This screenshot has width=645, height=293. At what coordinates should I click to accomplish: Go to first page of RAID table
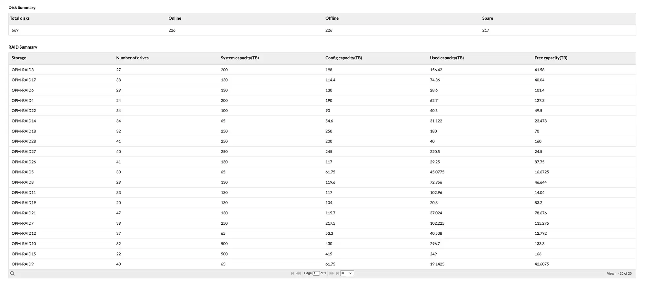click(x=293, y=273)
